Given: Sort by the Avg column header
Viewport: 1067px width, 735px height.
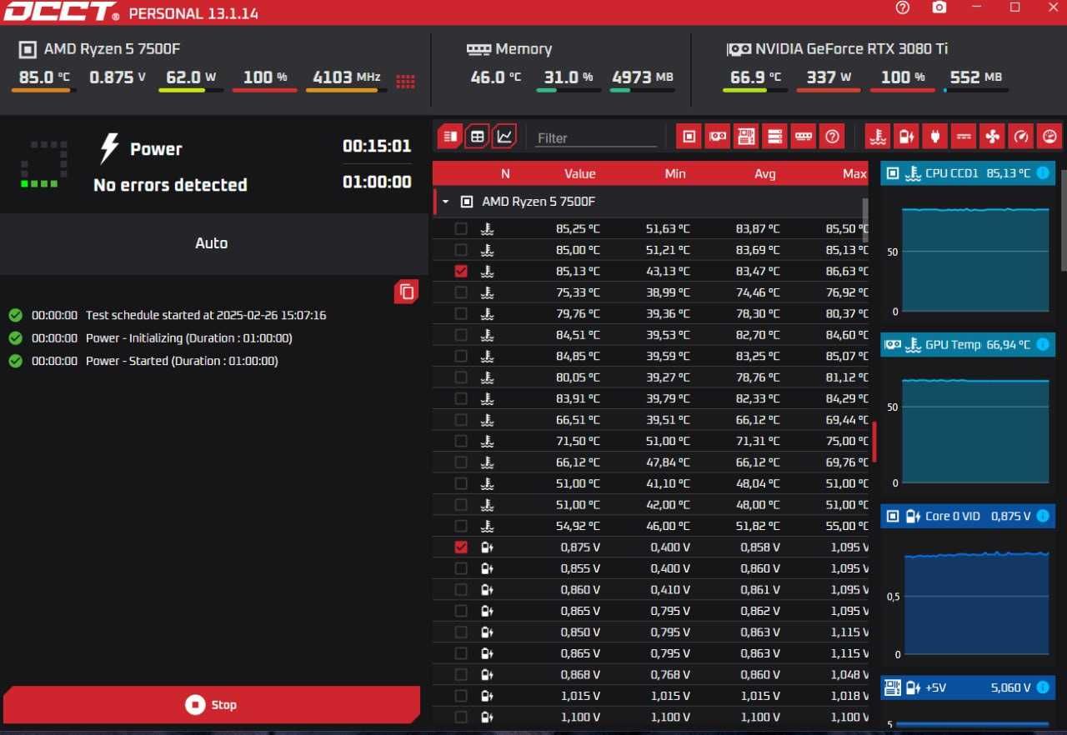Looking at the screenshot, I should [x=764, y=174].
